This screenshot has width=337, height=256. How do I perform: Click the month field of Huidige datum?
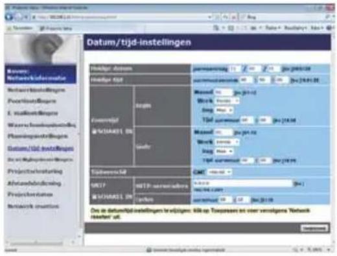coord(254,69)
